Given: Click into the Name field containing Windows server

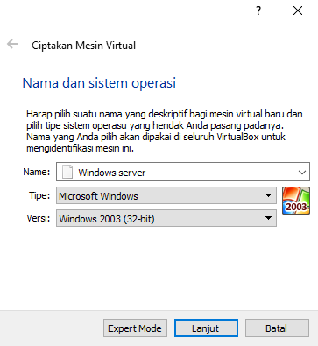Looking at the screenshot, I should (183, 172).
